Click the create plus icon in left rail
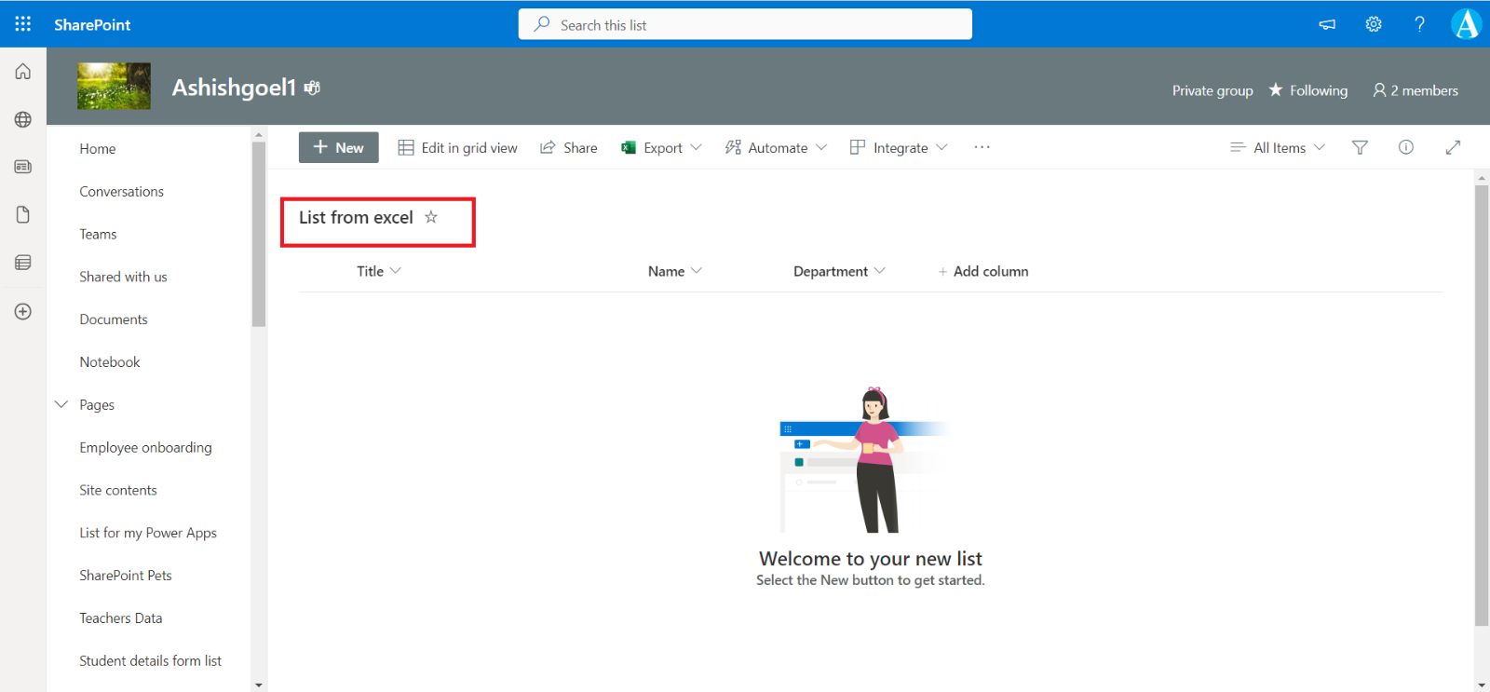Screen dimensions: 1490x692 tap(23, 311)
